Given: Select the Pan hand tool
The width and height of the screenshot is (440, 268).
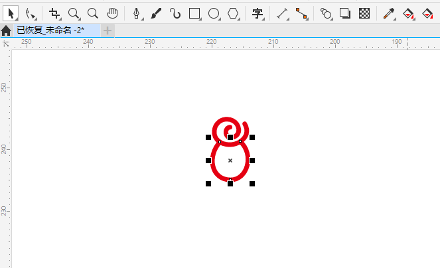Looking at the screenshot, I should [x=112, y=13].
